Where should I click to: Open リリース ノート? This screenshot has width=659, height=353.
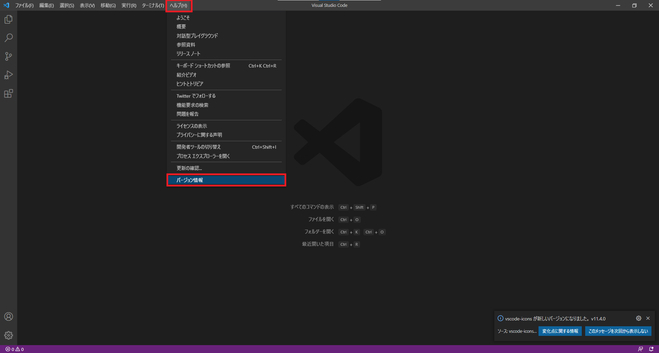226,54
